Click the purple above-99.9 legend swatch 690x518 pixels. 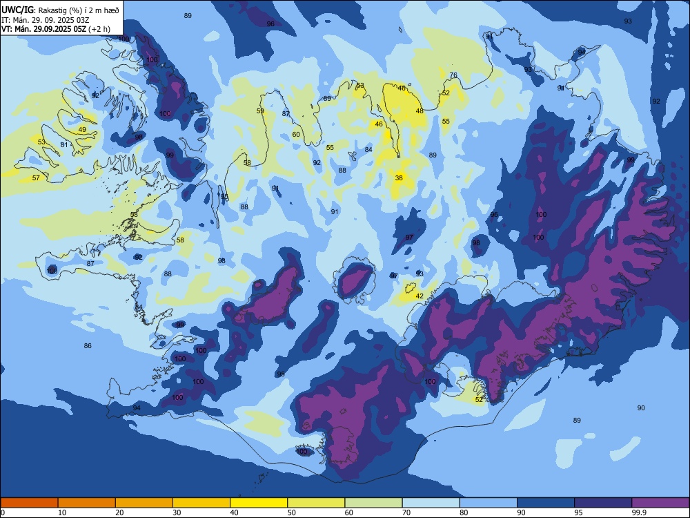(x=660, y=503)
